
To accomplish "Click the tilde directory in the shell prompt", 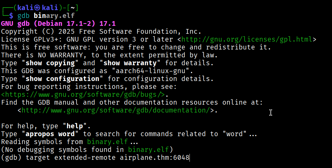I will click(x=73, y=8).
